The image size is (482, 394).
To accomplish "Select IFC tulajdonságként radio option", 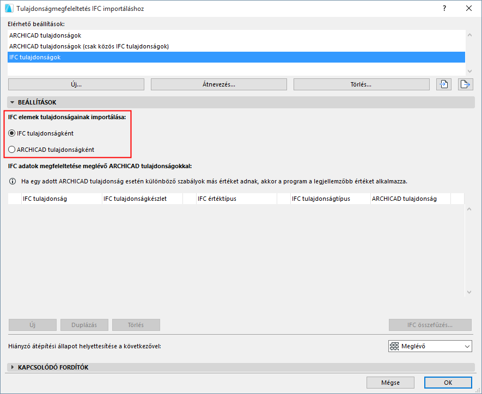I will point(11,133).
